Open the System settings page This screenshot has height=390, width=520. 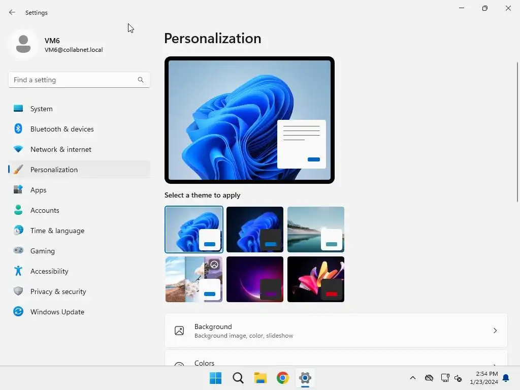[x=79, y=109]
